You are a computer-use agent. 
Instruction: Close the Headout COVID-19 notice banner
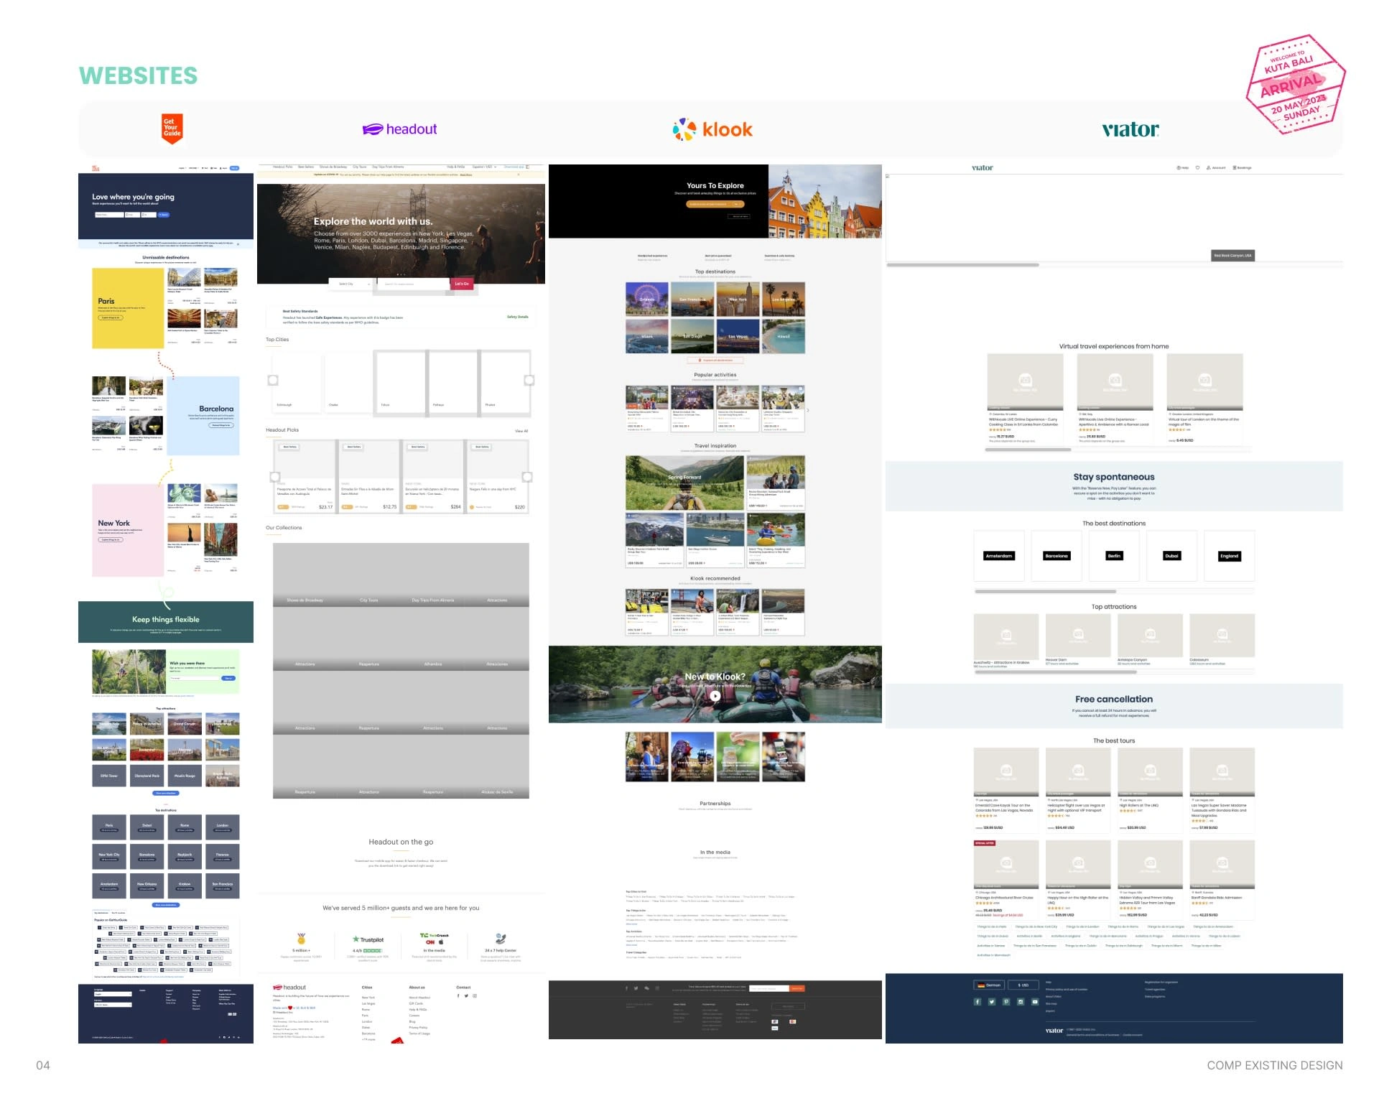519,175
